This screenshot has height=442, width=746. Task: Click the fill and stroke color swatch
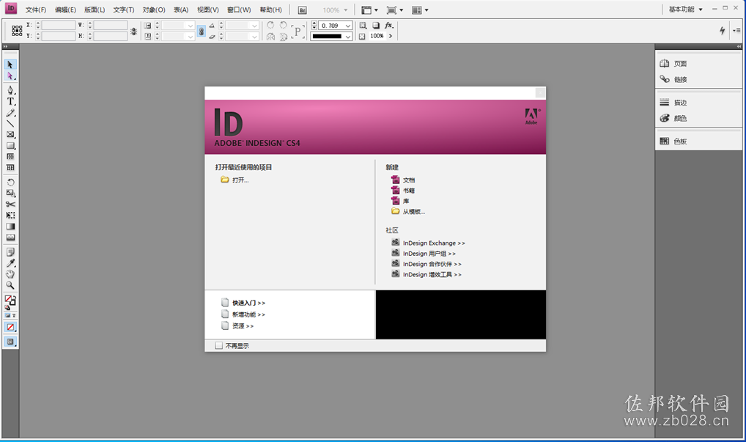tap(10, 301)
